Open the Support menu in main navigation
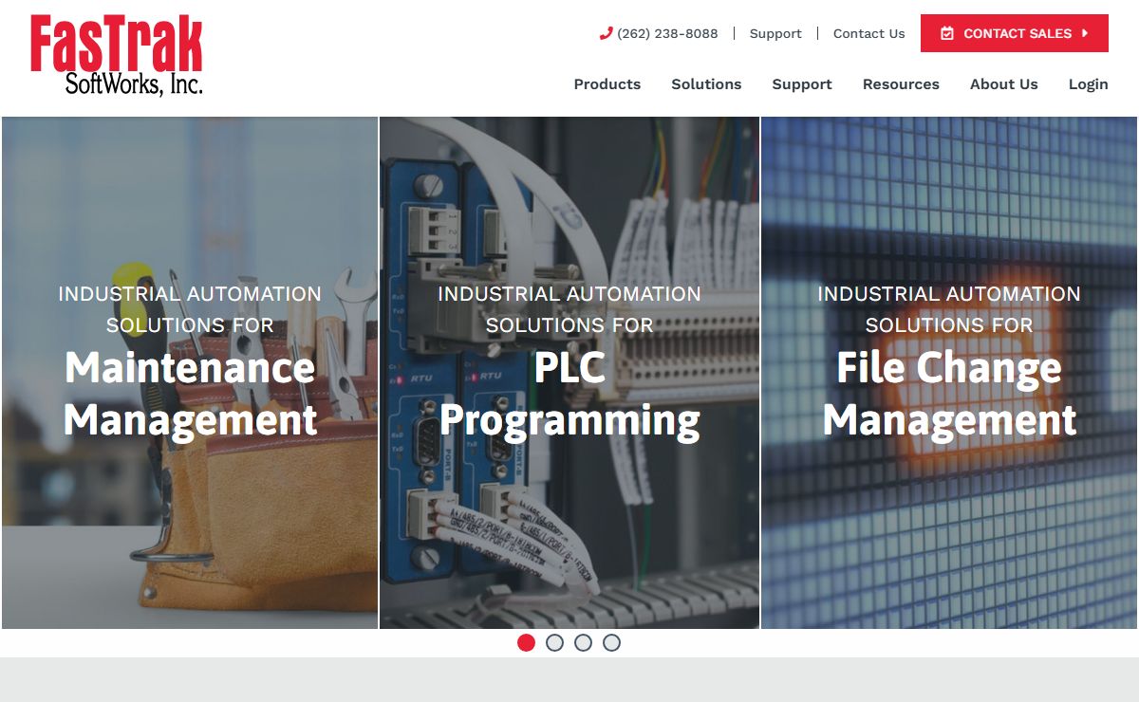This screenshot has width=1139, height=702. (x=802, y=83)
